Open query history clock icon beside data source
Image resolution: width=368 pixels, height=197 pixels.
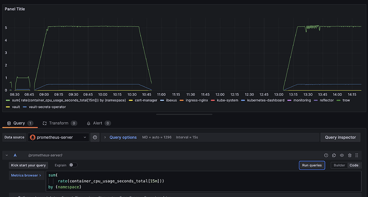[x=95, y=137]
